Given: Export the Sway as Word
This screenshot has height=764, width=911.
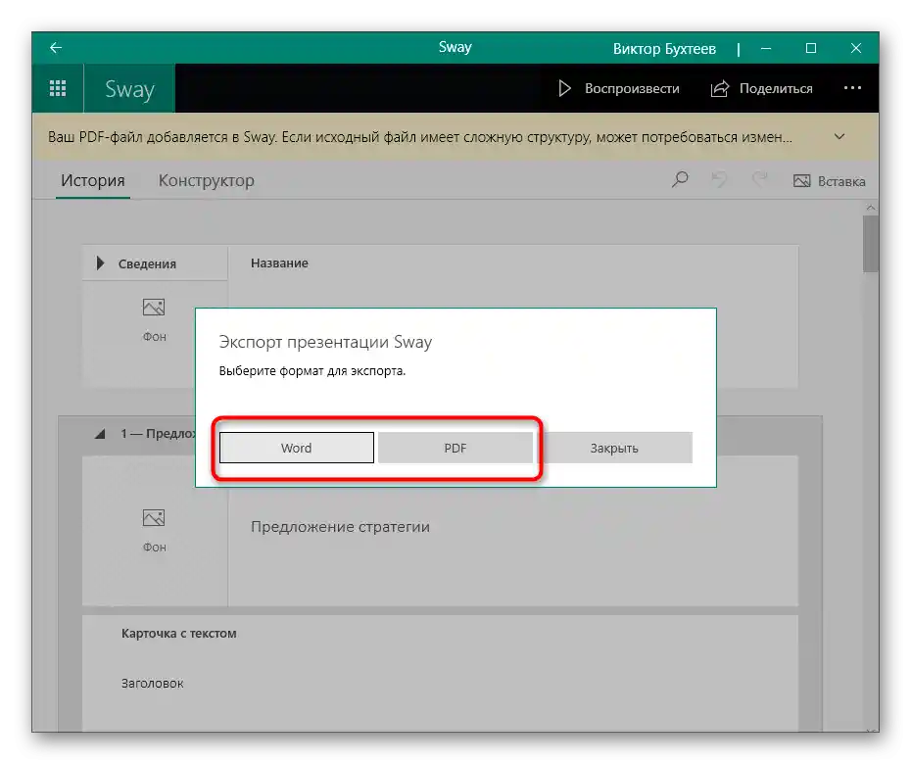Looking at the screenshot, I should [x=296, y=448].
